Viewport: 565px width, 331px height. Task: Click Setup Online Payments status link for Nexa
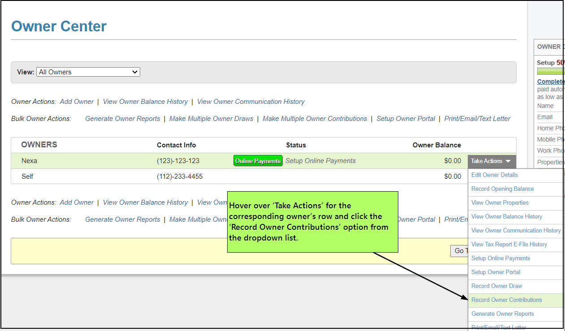pos(320,161)
